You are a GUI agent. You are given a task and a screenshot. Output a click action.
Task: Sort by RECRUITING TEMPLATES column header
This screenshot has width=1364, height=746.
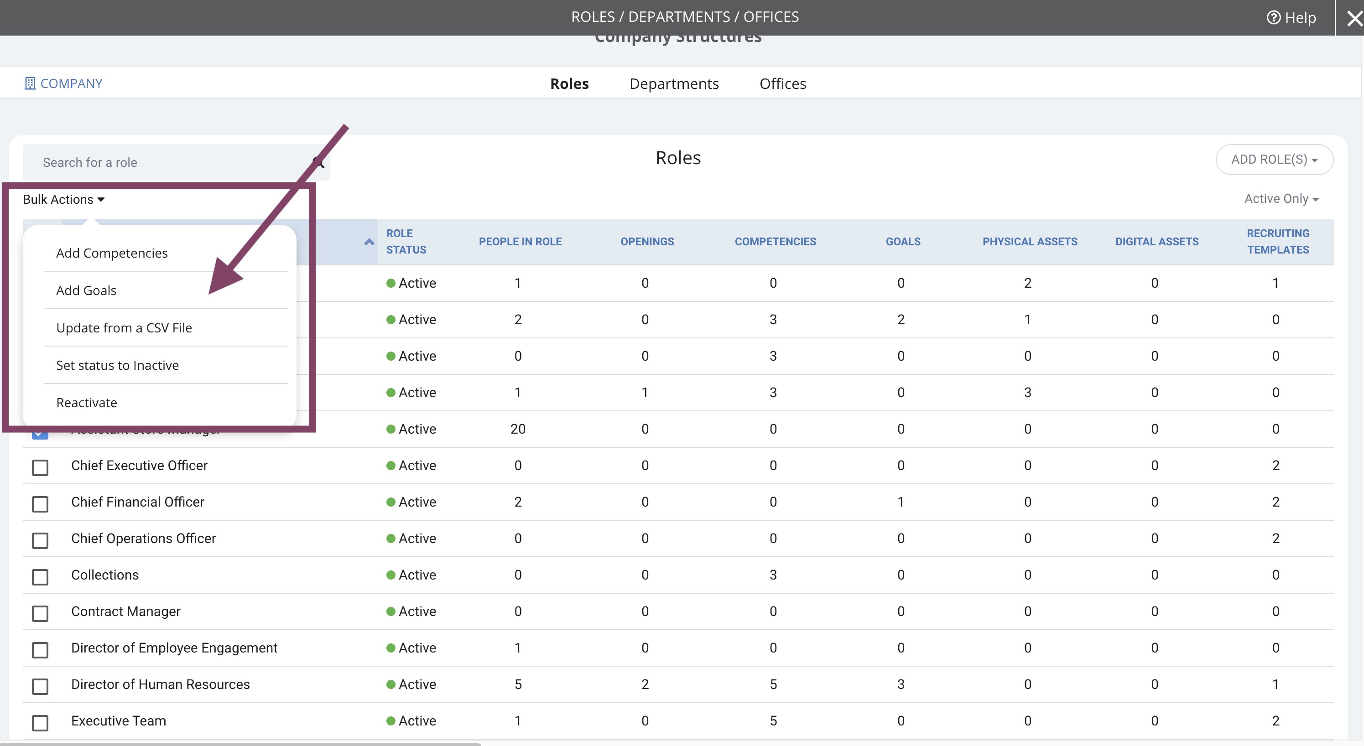click(x=1277, y=241)
